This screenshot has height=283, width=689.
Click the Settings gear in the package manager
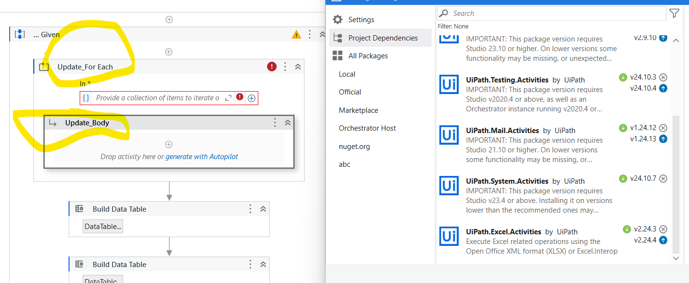click(x=337, y=19)
